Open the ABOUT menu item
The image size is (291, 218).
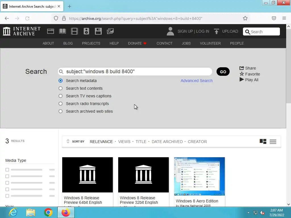point(48,43)
